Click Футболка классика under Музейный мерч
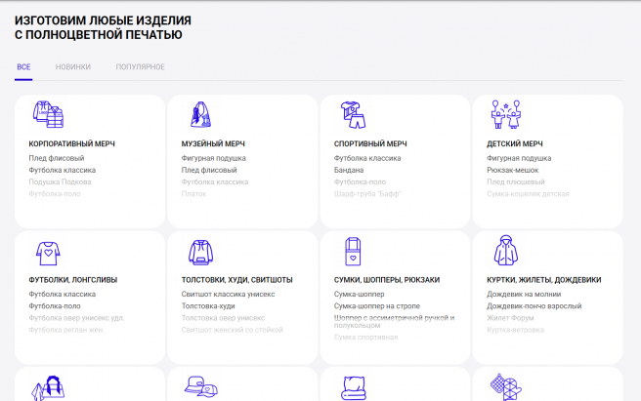641x401 pixels. 215,181
